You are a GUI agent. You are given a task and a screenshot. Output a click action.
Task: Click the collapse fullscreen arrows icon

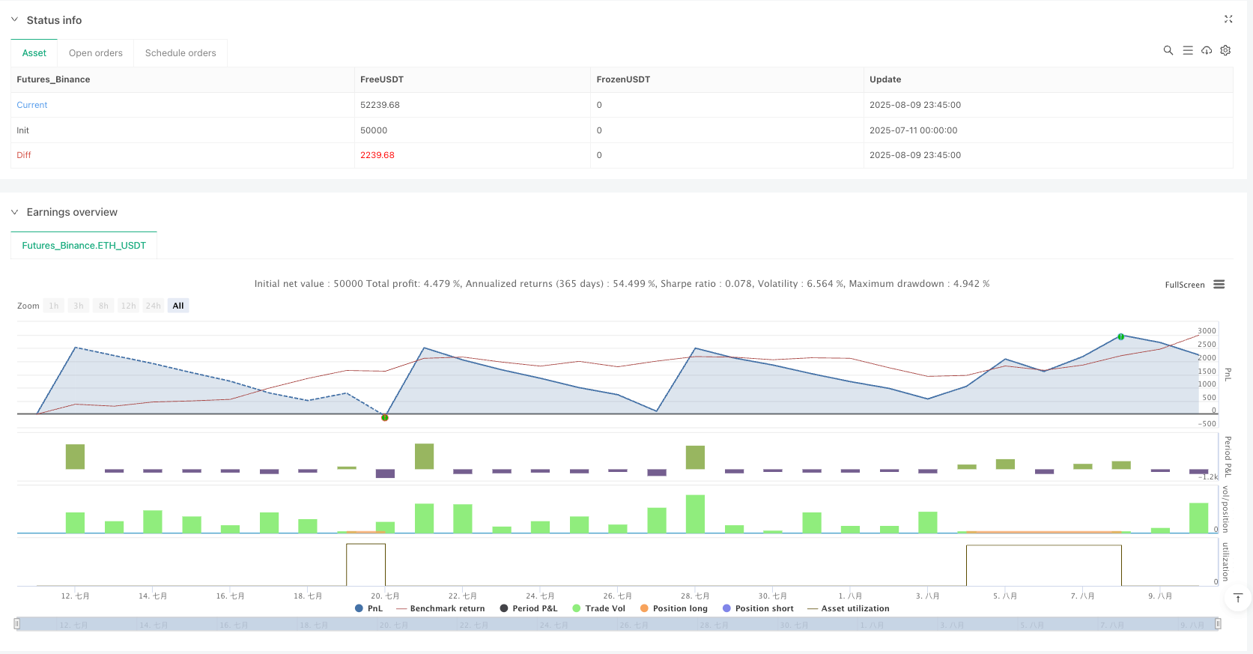point(1228,19)
